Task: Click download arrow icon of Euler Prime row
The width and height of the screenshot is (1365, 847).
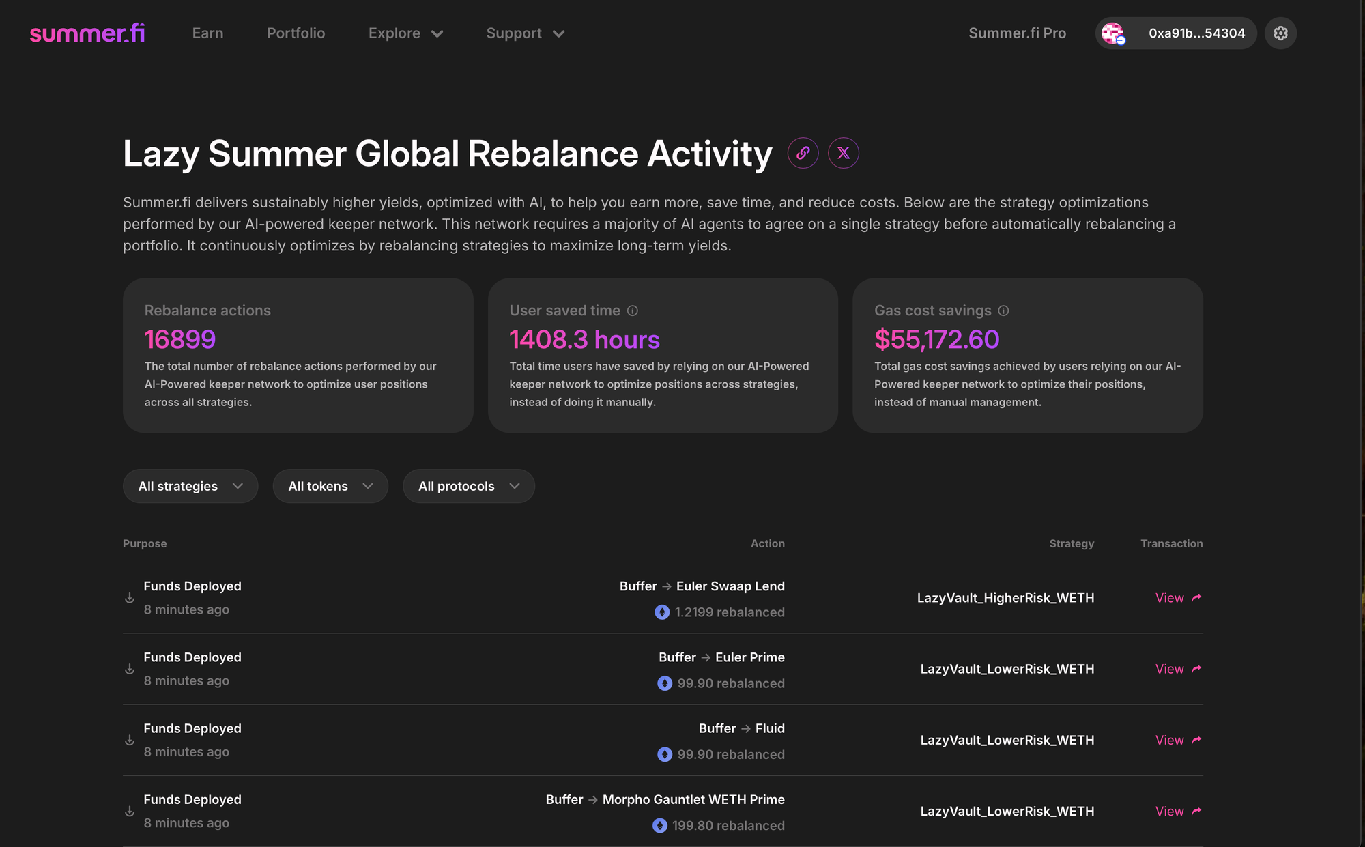Action: point(130,669)
